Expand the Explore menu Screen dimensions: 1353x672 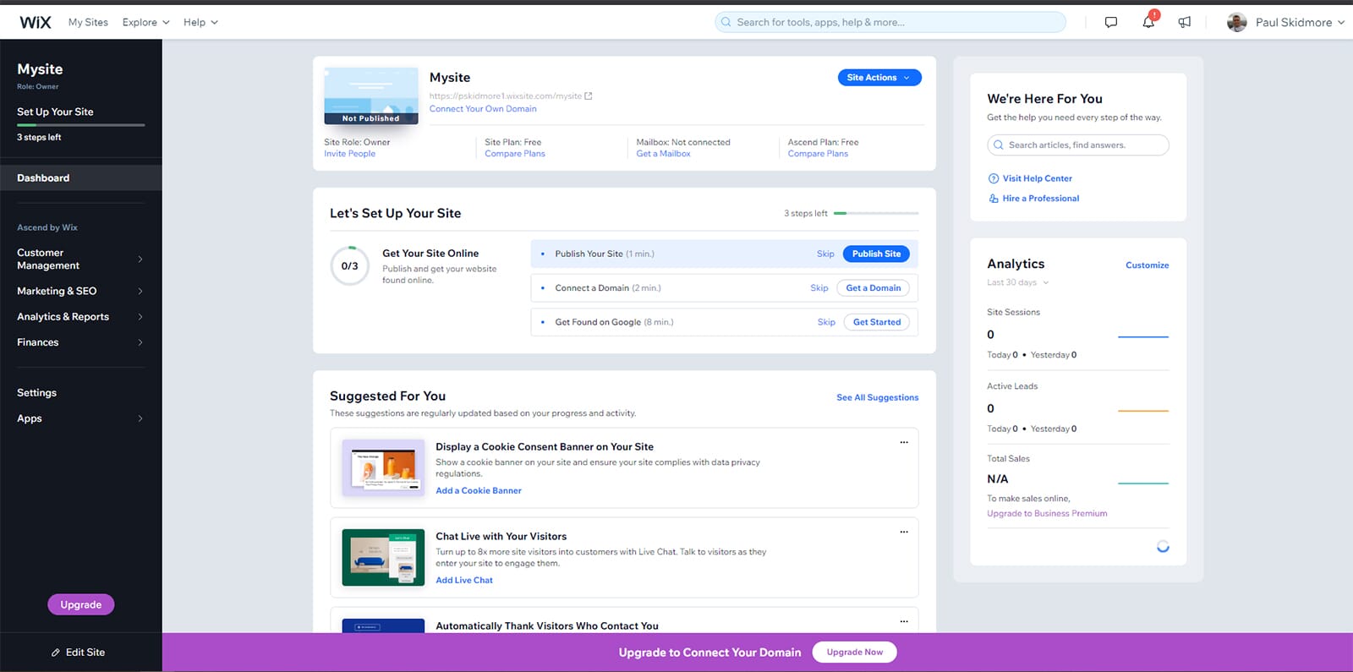[145, 22]
